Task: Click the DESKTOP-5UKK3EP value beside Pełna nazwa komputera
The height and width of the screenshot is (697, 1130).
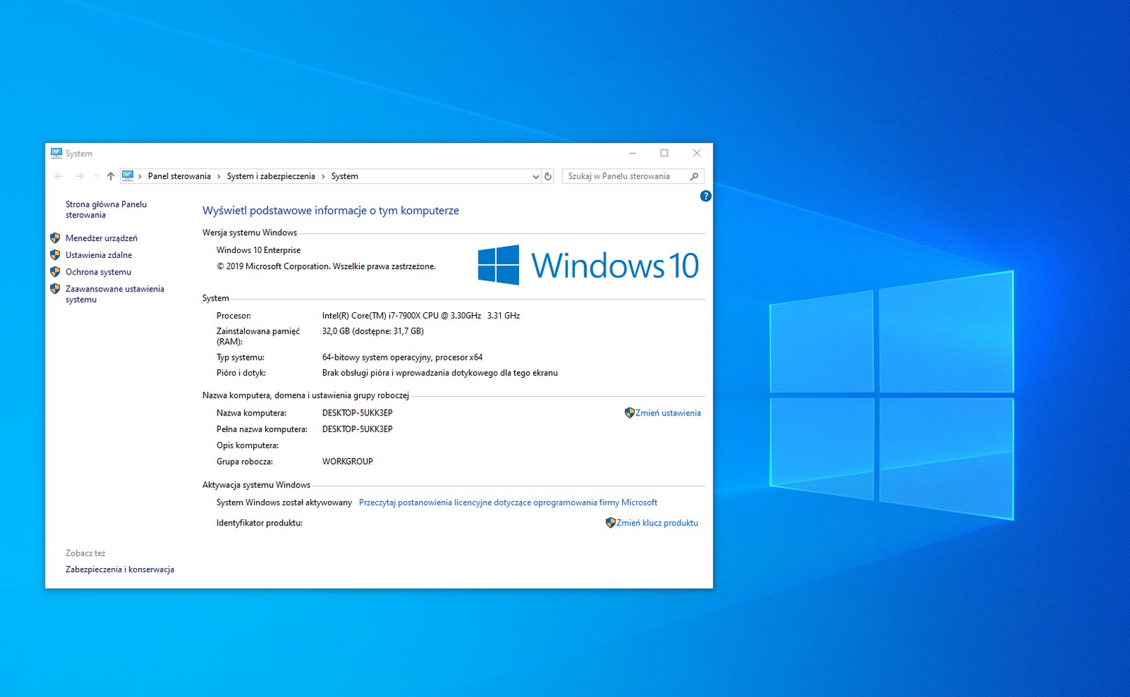Action: pos(357,429)
